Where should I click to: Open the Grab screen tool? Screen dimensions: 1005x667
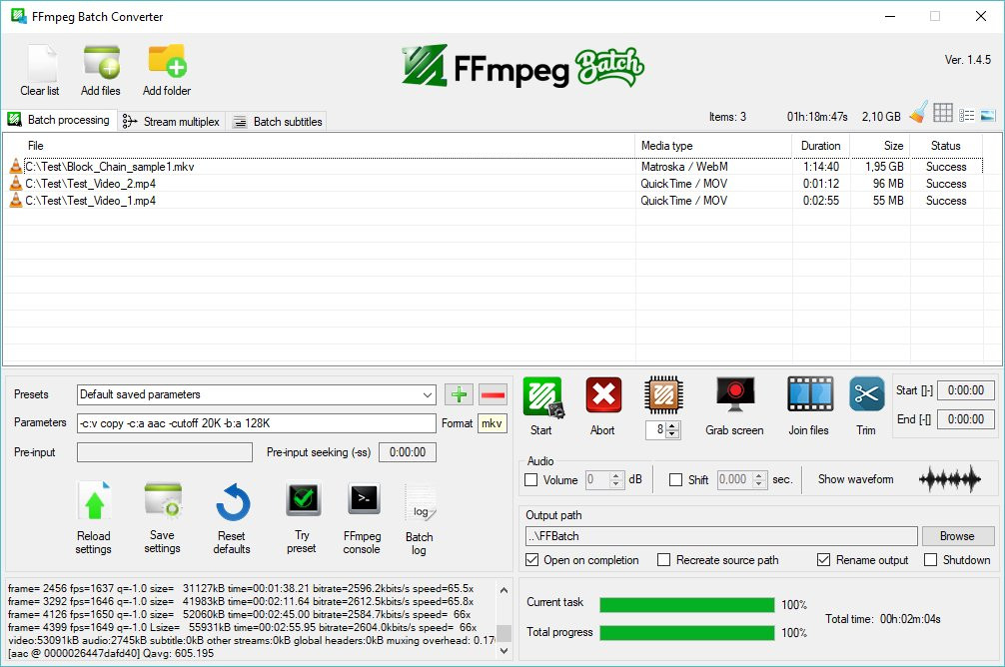click(735, 394)
